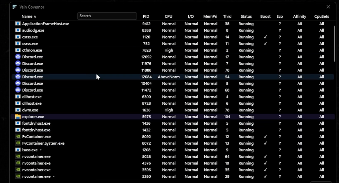Click nvcontainer.exe icon for PID 3596

(x=18, y=170)
